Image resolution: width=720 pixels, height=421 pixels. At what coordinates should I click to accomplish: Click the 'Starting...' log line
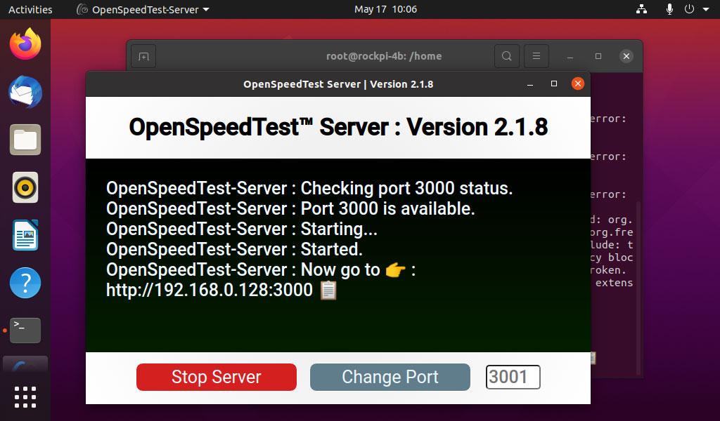coord(242,229)
